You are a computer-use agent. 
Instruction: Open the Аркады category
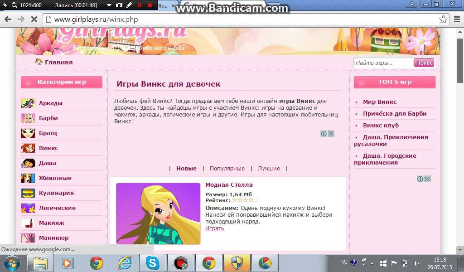pos(51,103)
